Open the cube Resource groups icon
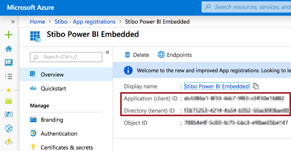 tap(9, 115)
